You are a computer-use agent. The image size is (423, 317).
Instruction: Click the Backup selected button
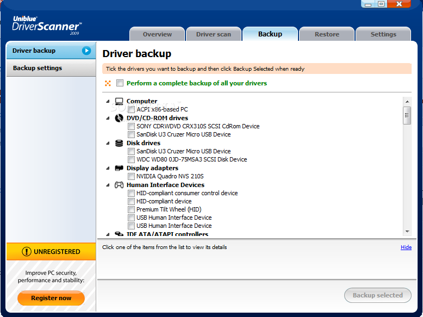tap(378, 295)
